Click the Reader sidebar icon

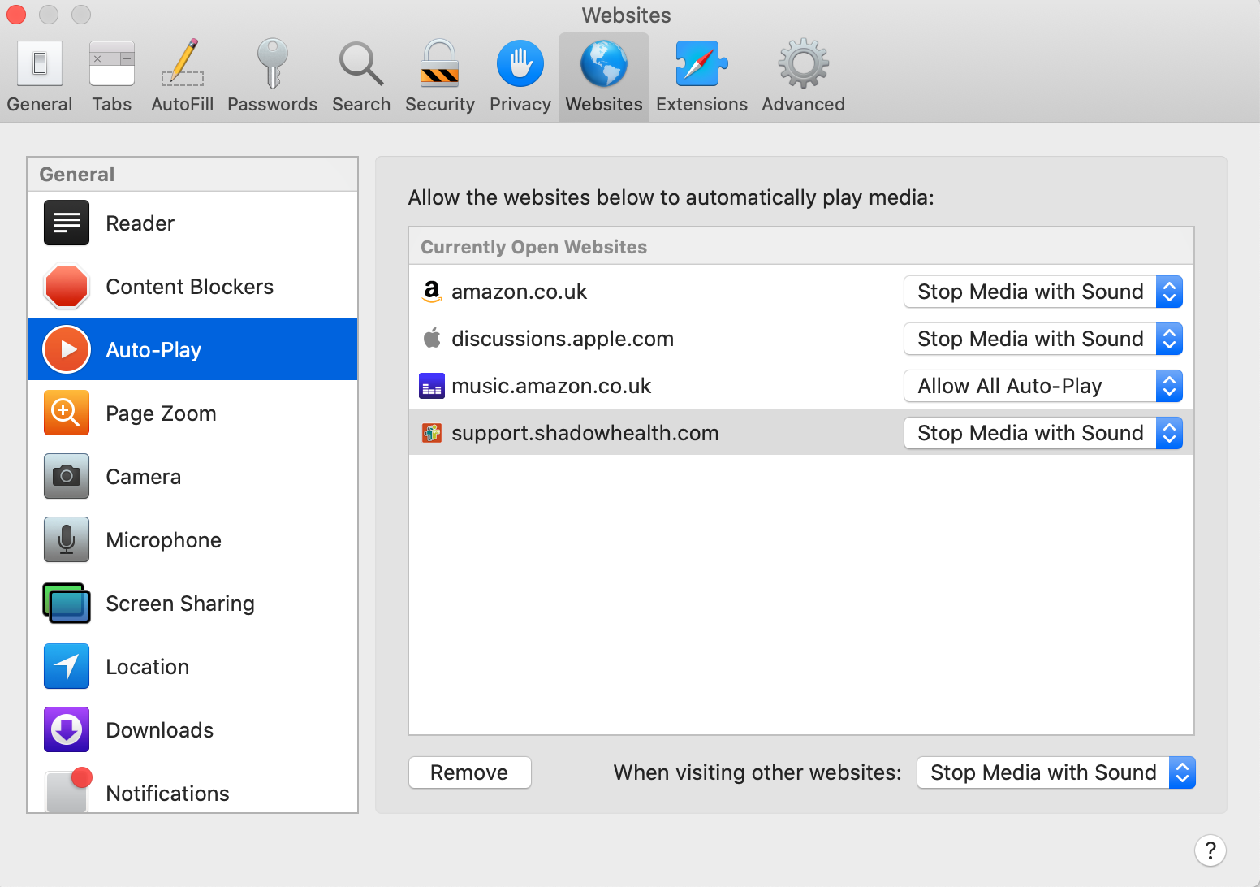click(67, 223)
